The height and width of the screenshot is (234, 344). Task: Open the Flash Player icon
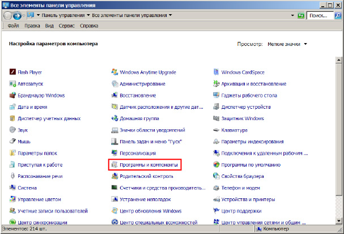(x=12, y=72)
